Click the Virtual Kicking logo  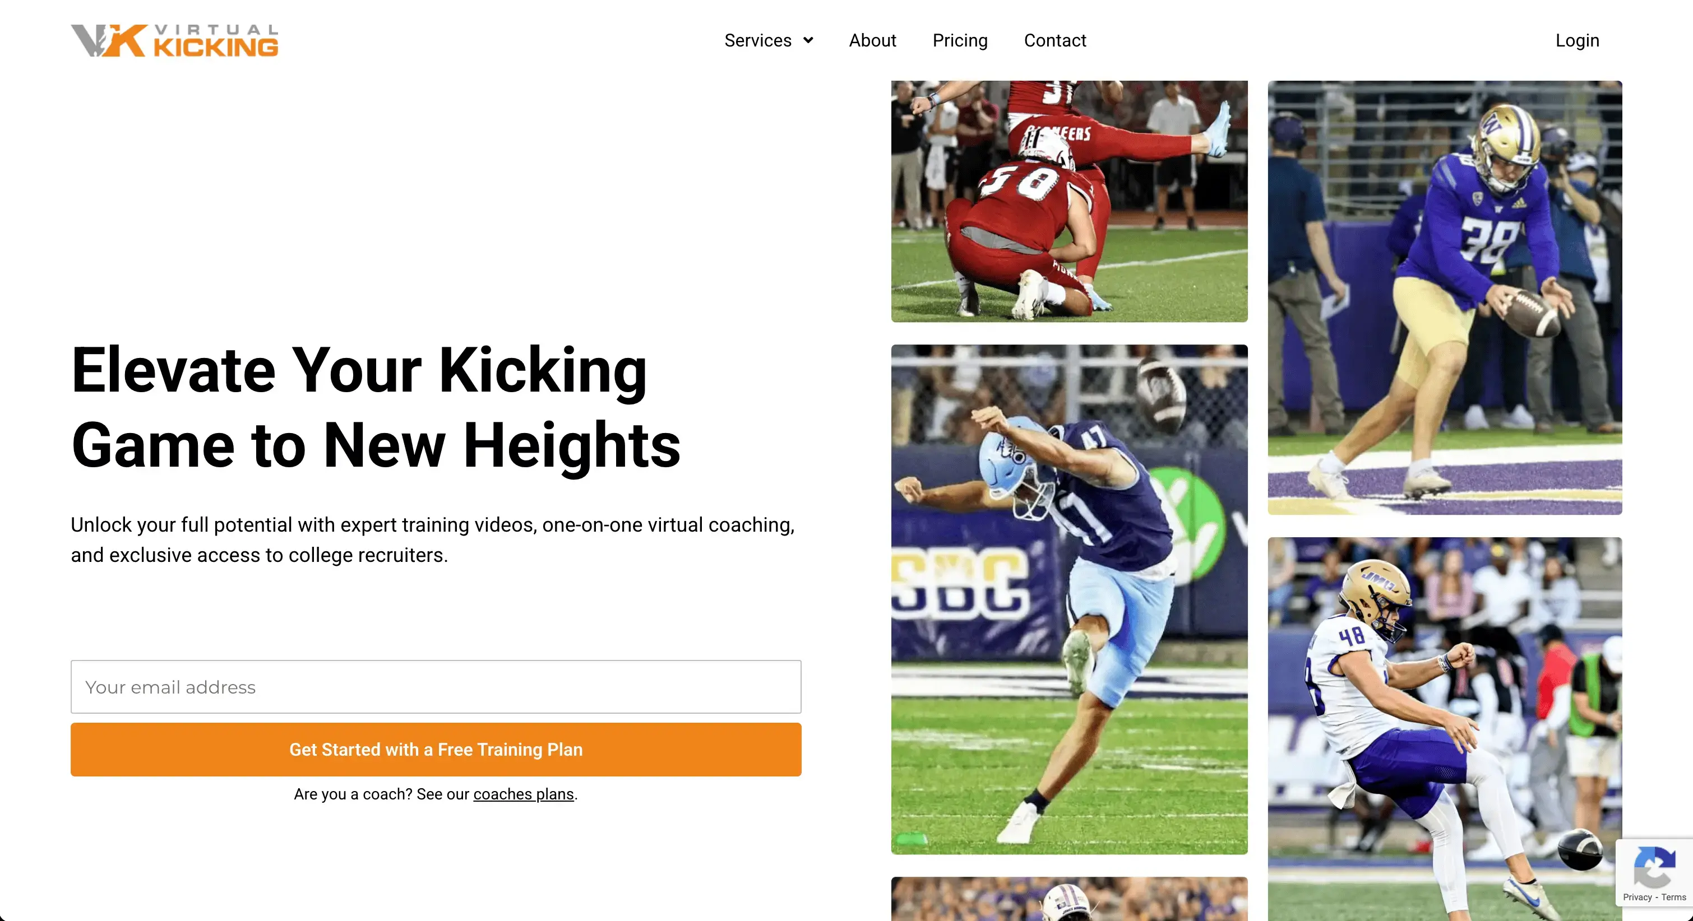tap(174, 41)
